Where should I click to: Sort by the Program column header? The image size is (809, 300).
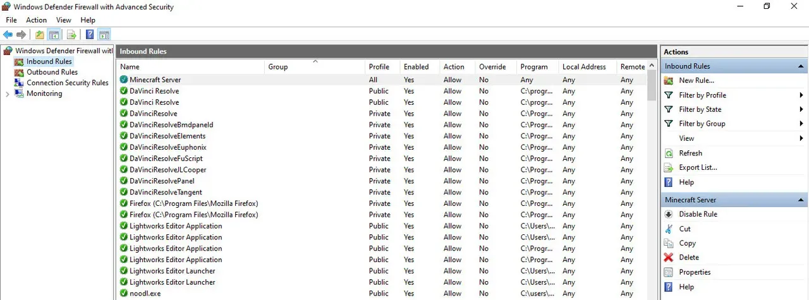tap(537, 67)
